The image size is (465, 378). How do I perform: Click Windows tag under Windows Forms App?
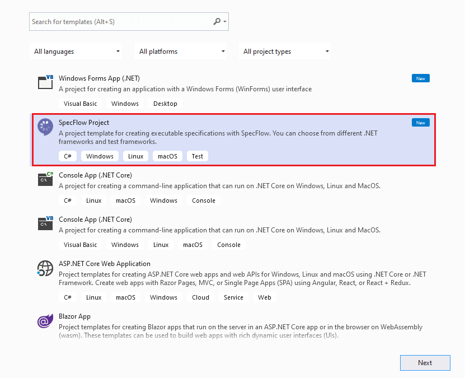[125, 104]
